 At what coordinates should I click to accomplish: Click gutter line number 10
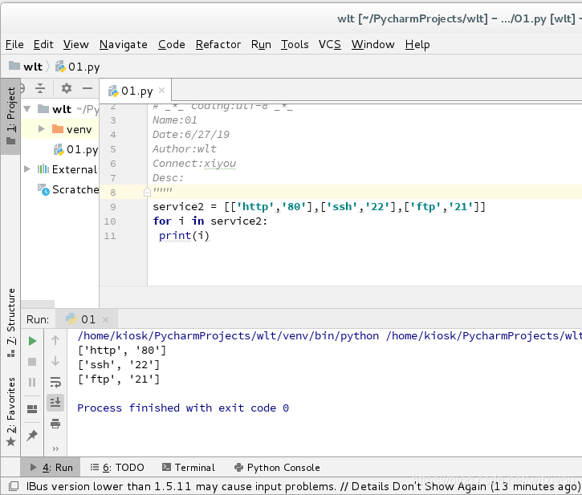tap(110, 221)
